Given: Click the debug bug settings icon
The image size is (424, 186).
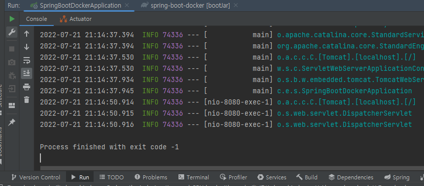Looking at the screenshot, I should (x=12, y=76).
